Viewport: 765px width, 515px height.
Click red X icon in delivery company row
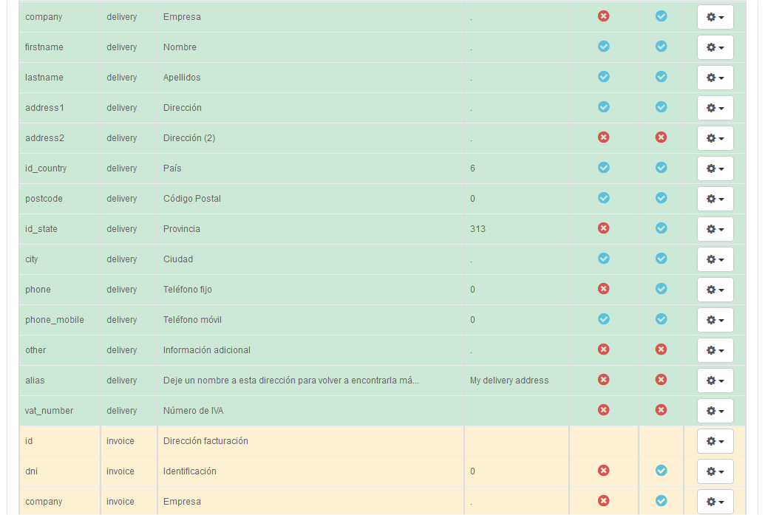coord(603,16)
